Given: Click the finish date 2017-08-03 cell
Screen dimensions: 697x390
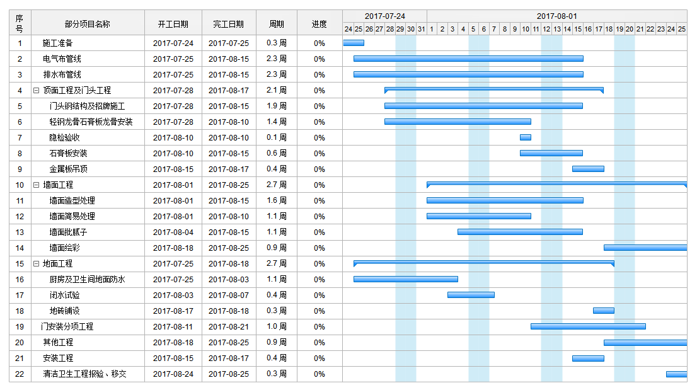Looking at the screenshot, I should pos(229,279).
